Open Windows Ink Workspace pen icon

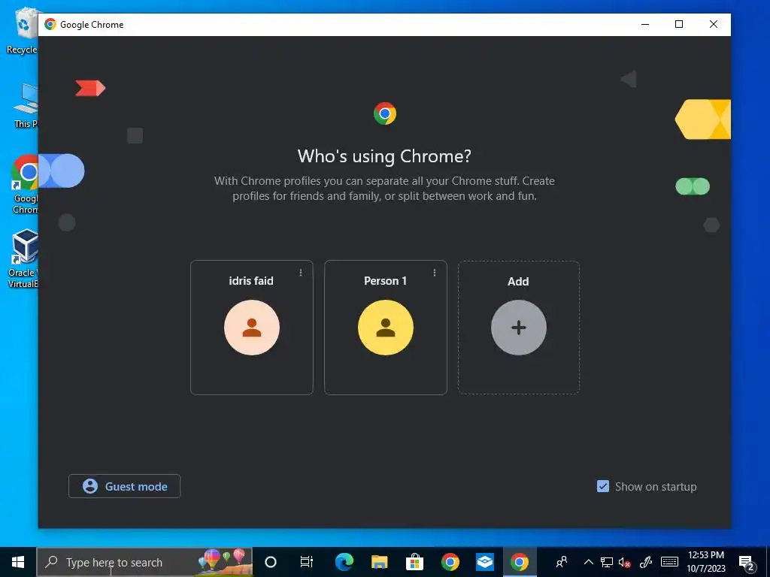click(646, 562)
